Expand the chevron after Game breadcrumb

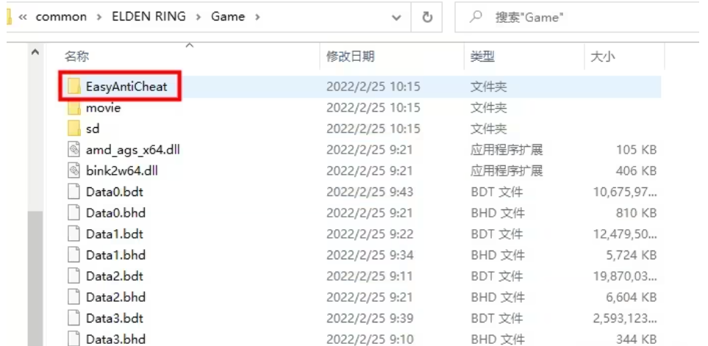coord(257,17)
